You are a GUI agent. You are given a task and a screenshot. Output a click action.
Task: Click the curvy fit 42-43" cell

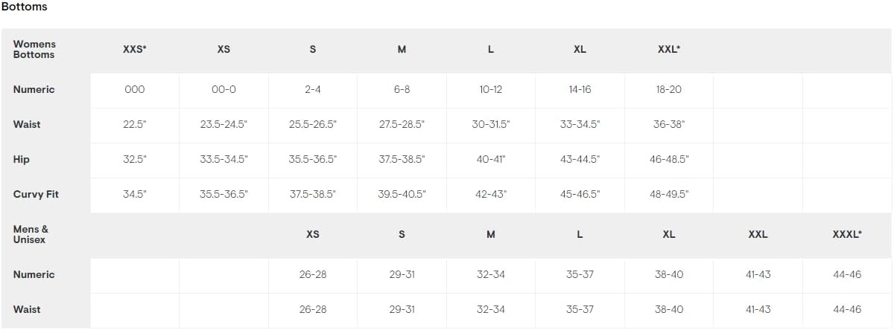pyautogui.click(x=491, y=194)
